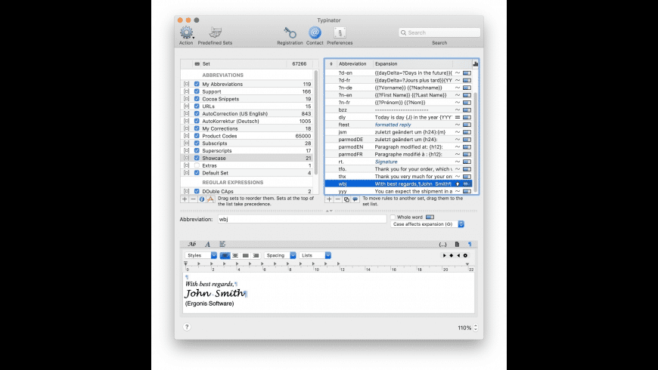Image resolution: width=658 pixels, height=370 pixels.
Task: Disable AutoCorrection (US English) set
Action: [197, 113]
